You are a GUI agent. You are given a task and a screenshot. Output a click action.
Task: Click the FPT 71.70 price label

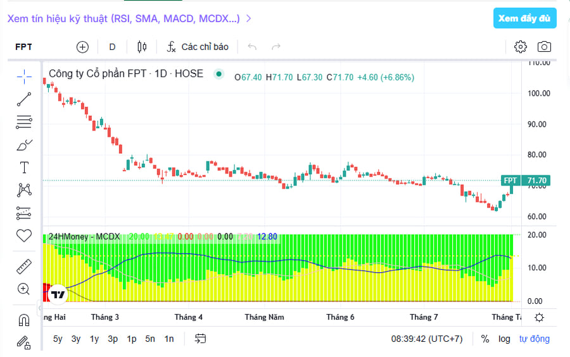tap(525, 180)
